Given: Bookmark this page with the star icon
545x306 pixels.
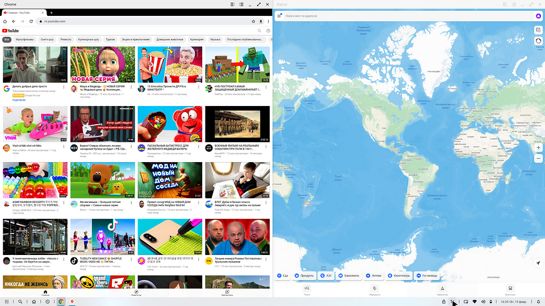Looking at the screenshot, I should (x=253, y=21).
